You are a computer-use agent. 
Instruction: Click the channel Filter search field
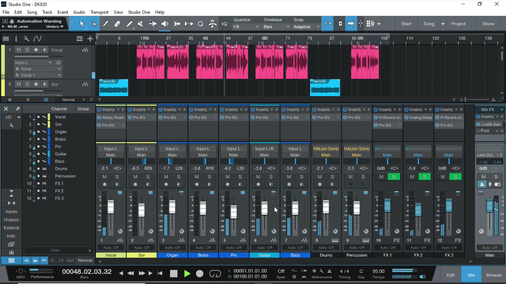[x=58, y=250]
